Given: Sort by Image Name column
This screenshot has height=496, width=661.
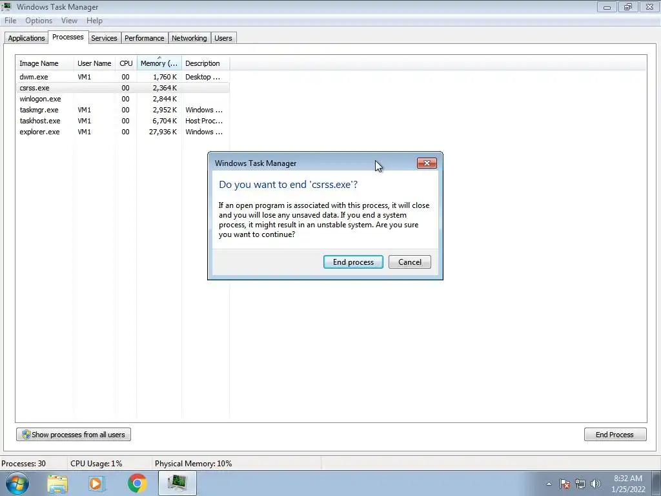Looking at the screenshot, I should [x=45, y=63].
